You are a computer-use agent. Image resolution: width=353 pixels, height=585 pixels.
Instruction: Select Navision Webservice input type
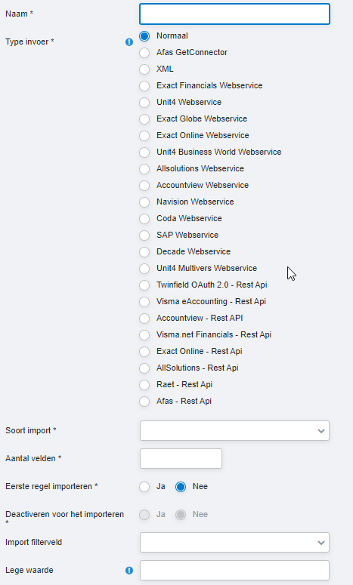[144, 202]
